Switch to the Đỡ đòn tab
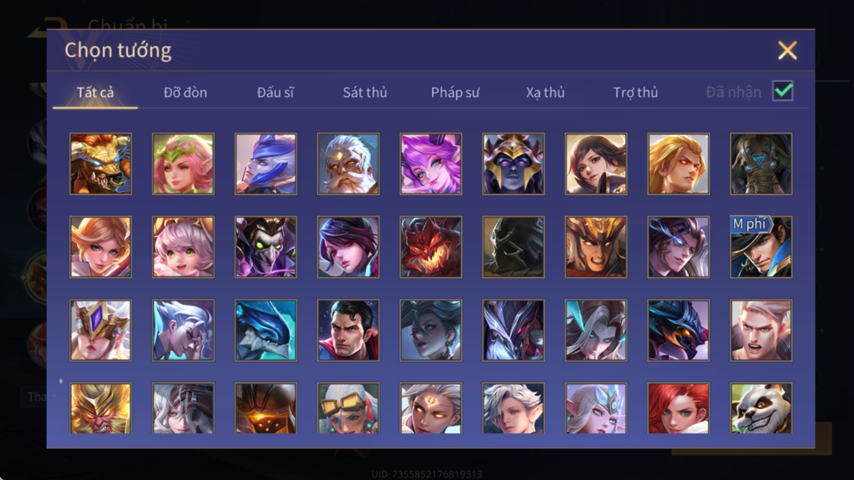This screenshot has height=480, width=854. click(x=185, y=92)
